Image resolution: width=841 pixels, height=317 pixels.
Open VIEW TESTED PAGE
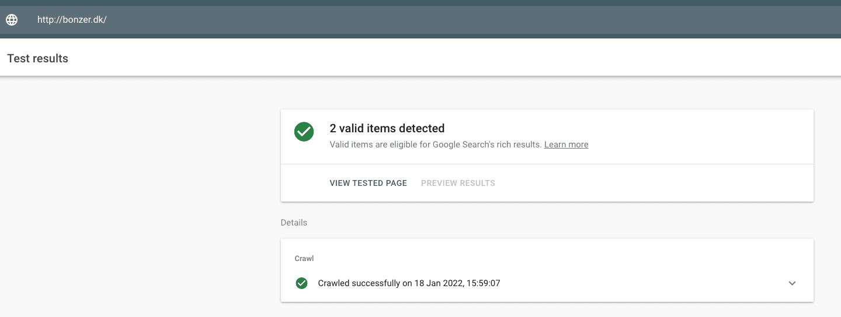pos(368,183)
